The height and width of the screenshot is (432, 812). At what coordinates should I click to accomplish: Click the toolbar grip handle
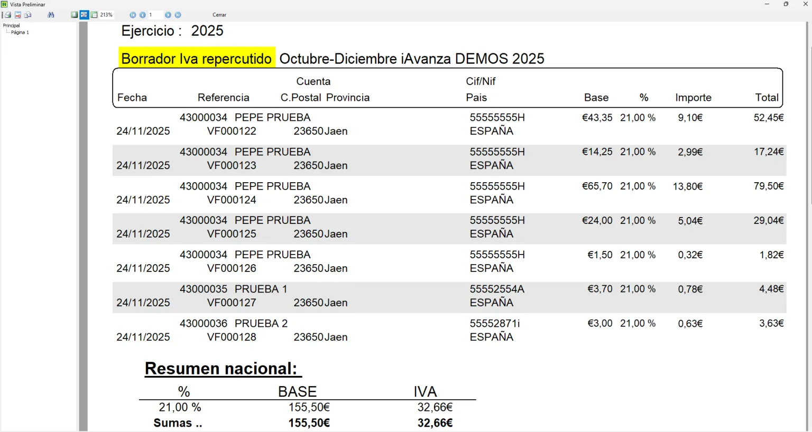pyautogui.click(x=2, y=15)
